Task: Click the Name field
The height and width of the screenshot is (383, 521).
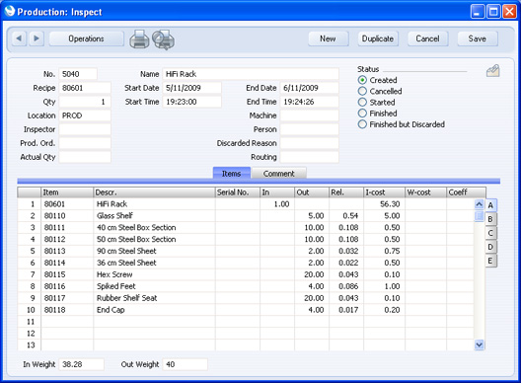Action: click(x=251, y=74)
